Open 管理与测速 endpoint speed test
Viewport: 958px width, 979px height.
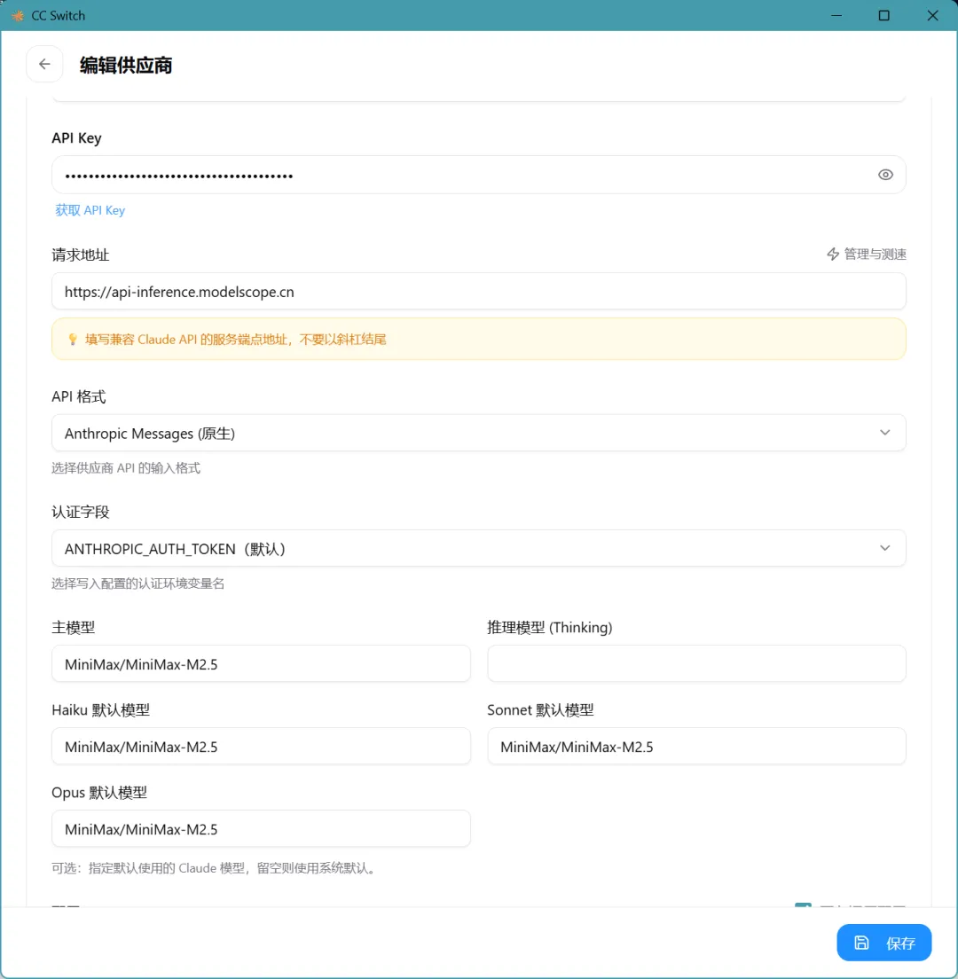[x=867, y=255]
